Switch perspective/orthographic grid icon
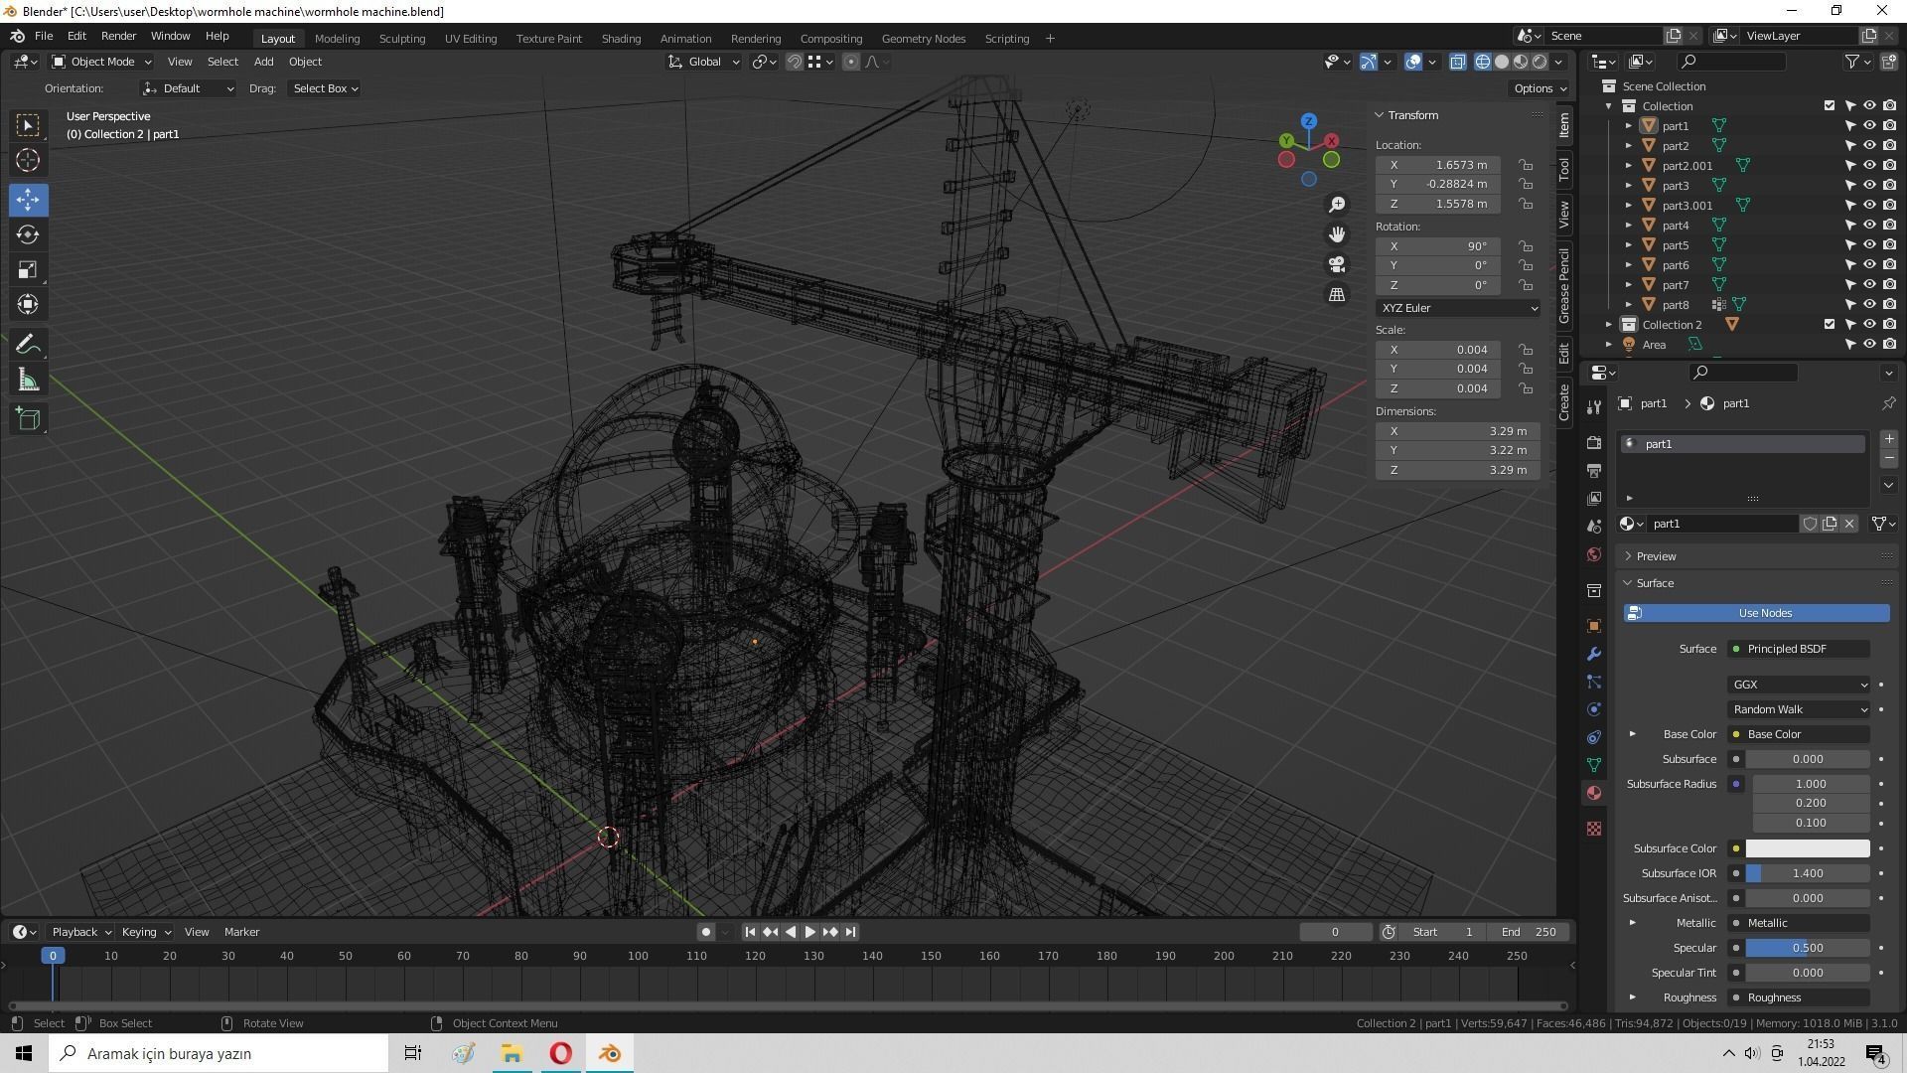Screen dimensions: 1907x1073 pyautogui.click(x=1337, y=294)
